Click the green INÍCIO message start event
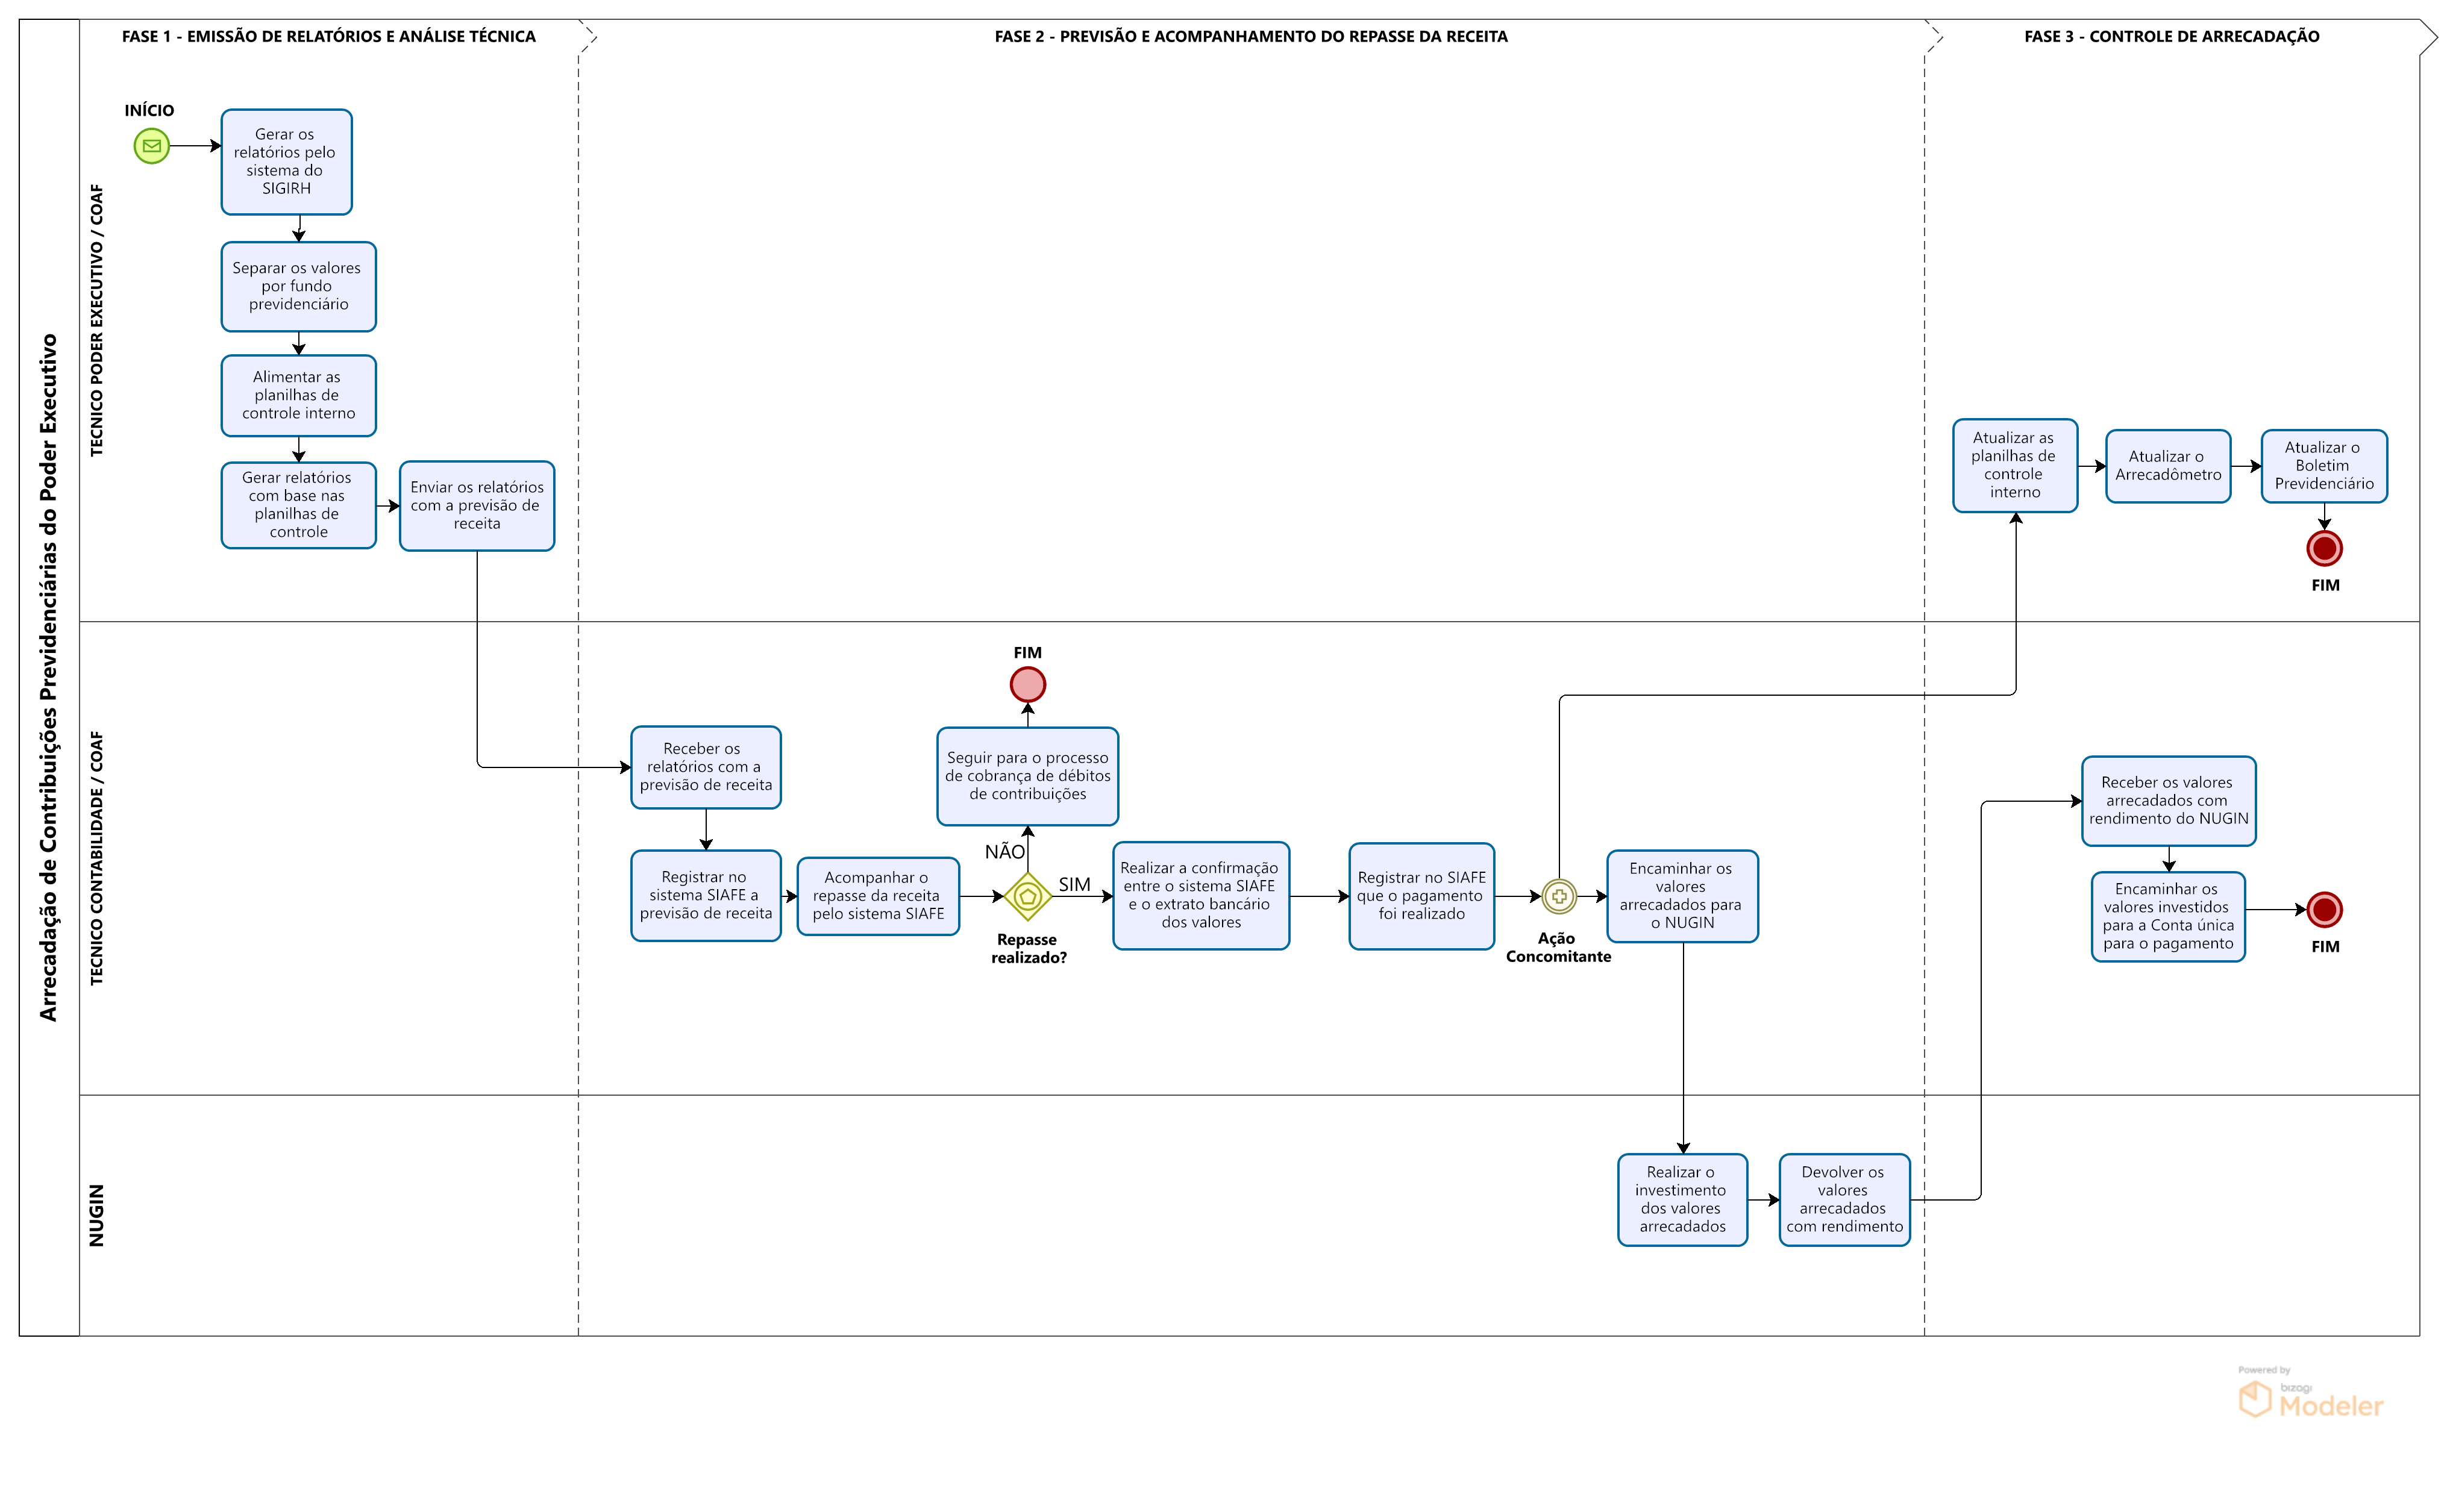The width and height of the screenshot is (2450, 1512). click(x=151, y=146)
